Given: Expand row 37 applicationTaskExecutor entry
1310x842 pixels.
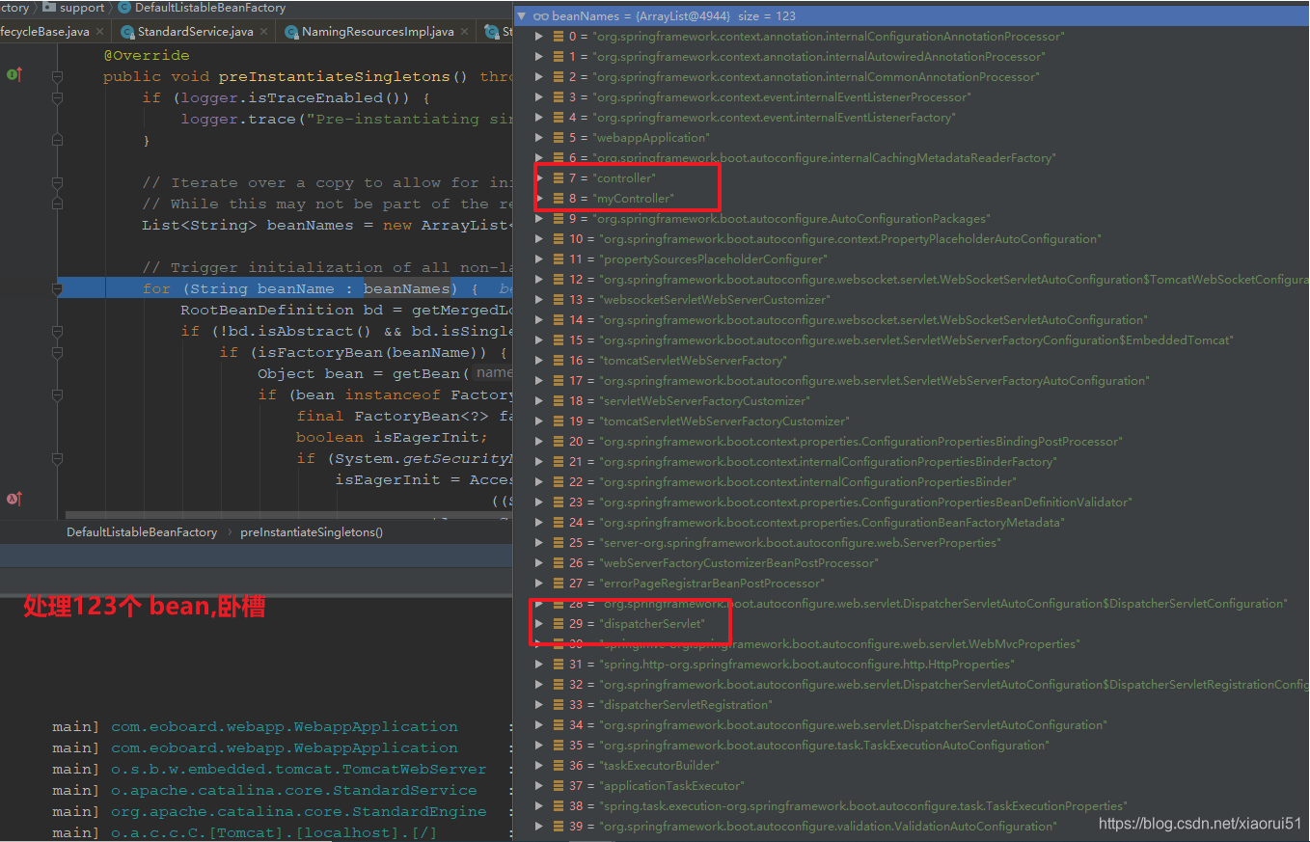Looking at the screenshot, I should click(x=539, y=786).
